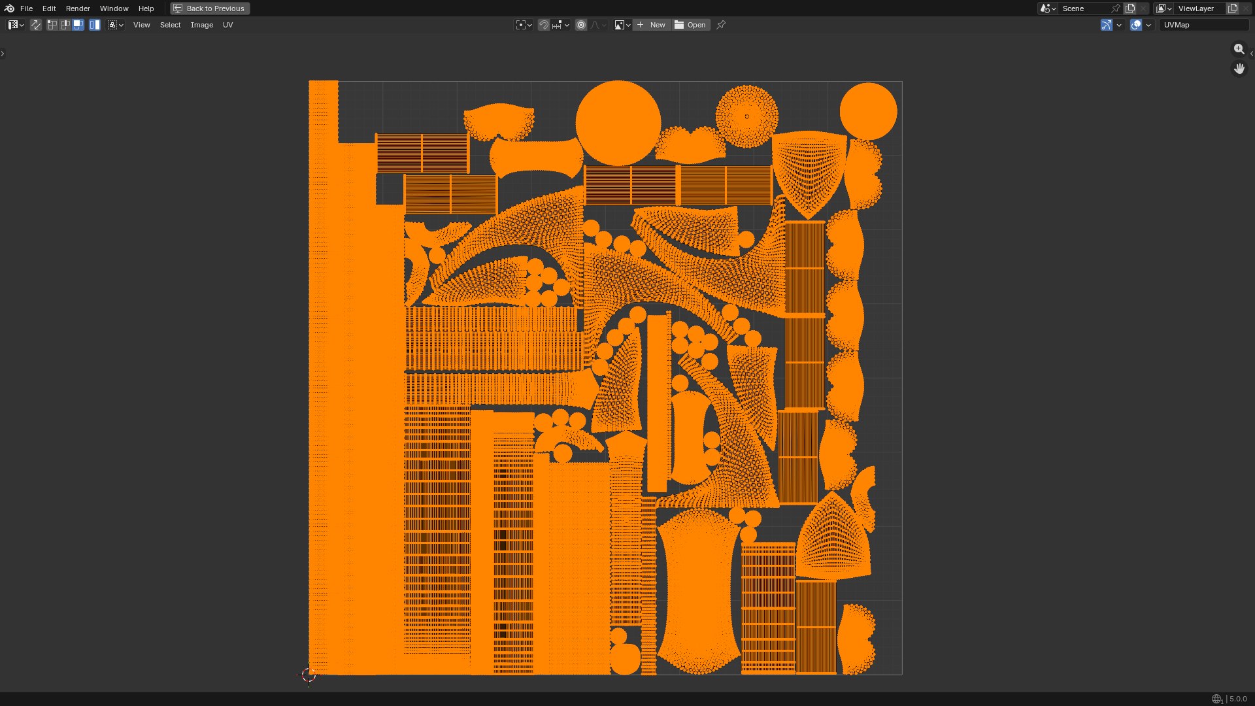This screenshot has width=1255, height=706.
Task: Toggle overlays display button
Action: [x=1136, y=25]
